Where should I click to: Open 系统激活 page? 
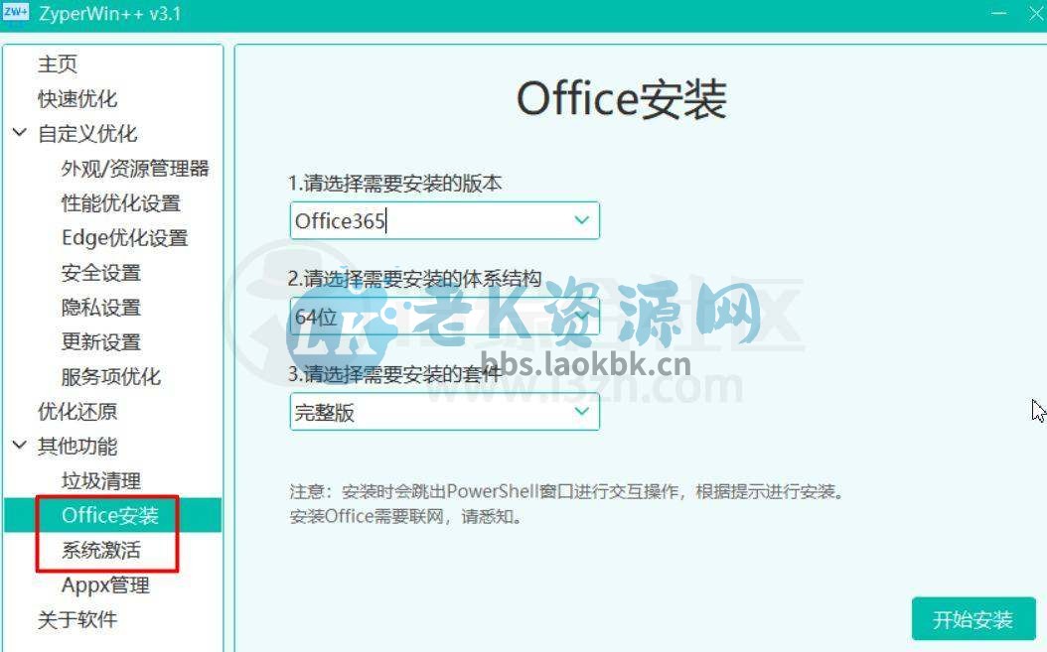pyautogui.click(x=101, y=550)
